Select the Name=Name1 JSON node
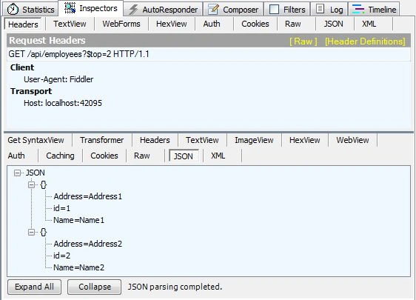The image size is (416, 300). coord(79,220)
